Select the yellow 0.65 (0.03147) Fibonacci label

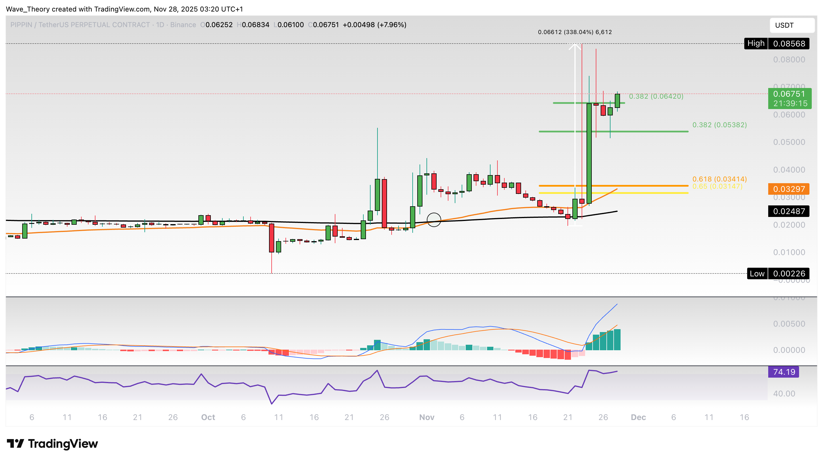point(717,186)
